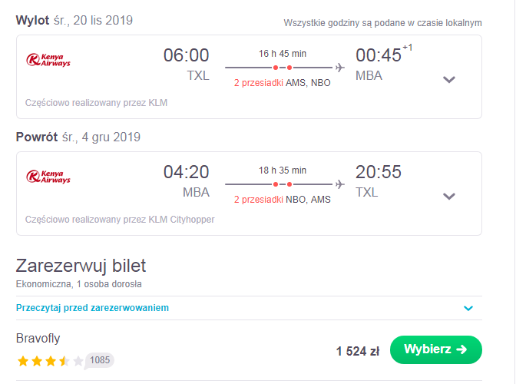This screenshot has width=516, height=384.
Task: Click the Bravofly provider name
Action: 38,338
